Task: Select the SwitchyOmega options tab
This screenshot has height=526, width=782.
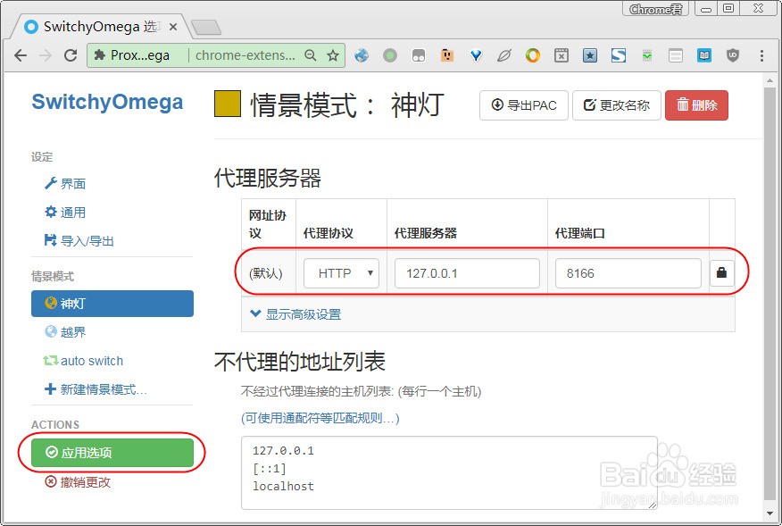Action: point(100,27)
